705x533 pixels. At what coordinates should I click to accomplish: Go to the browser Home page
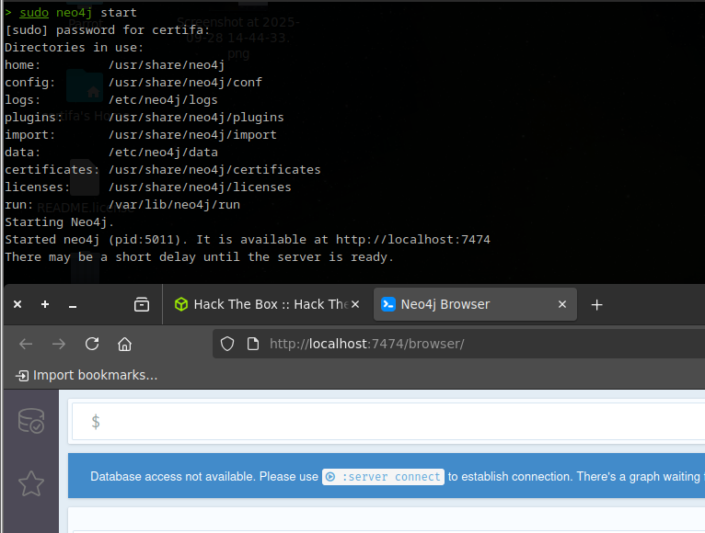(124, 344)
